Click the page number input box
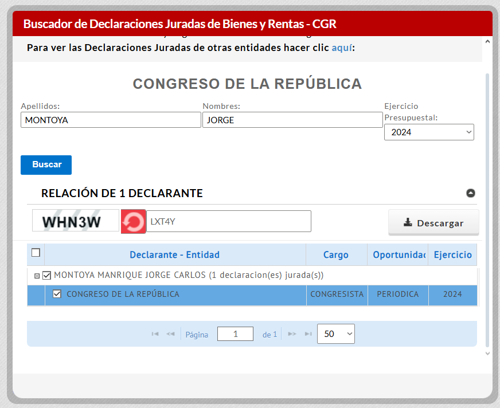This screenshot has width=500, height=408. click(x=235, y=334)
